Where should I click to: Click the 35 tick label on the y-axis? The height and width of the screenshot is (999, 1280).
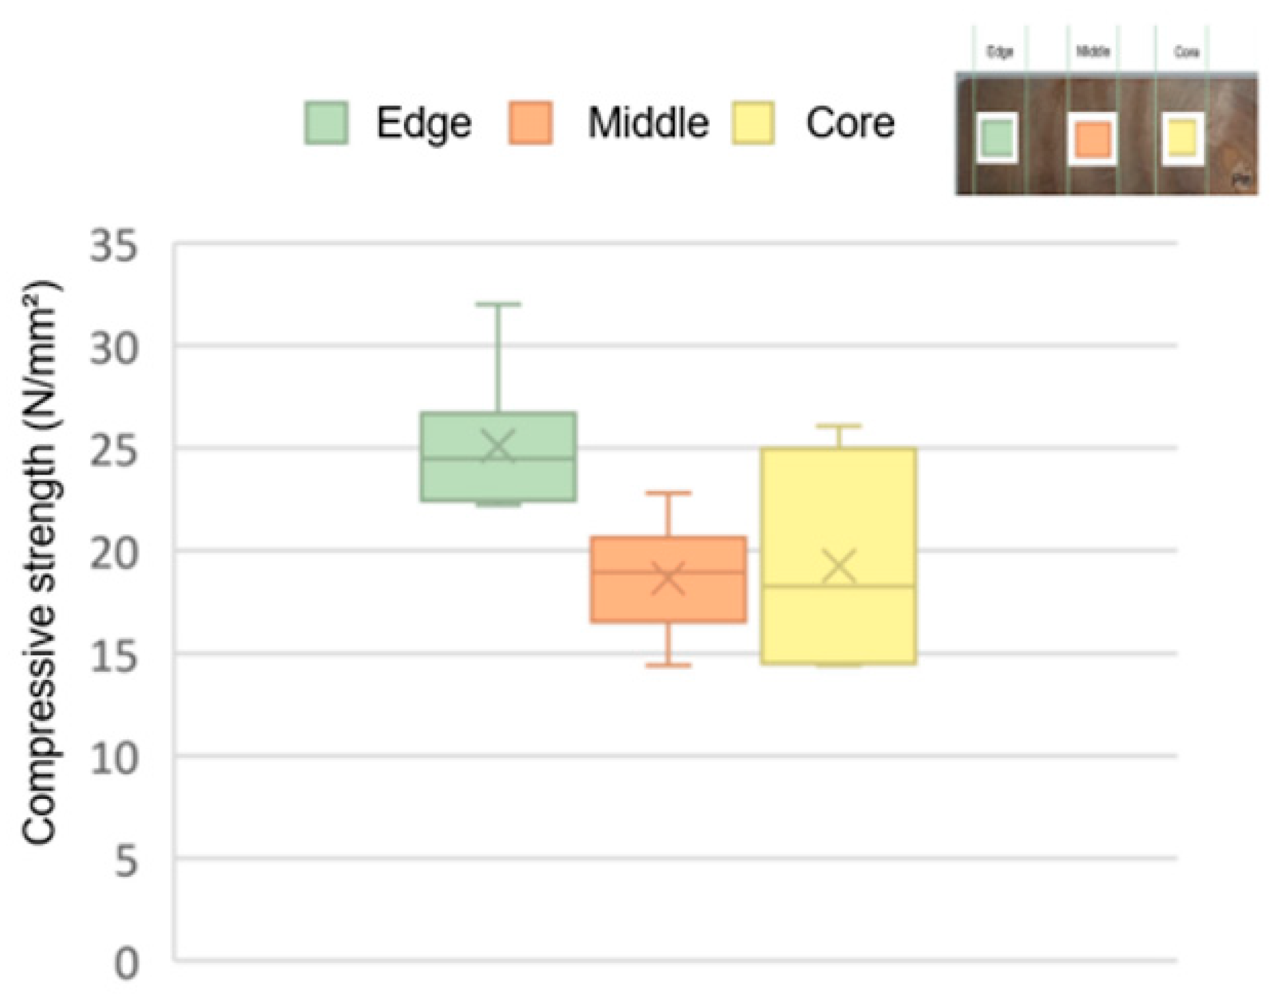pos(114,245)
